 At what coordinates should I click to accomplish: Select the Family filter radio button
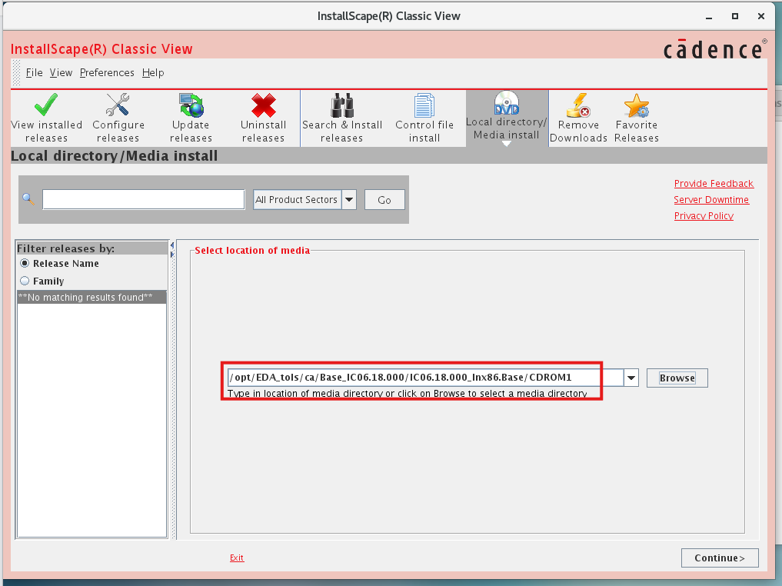pos(25,281)
